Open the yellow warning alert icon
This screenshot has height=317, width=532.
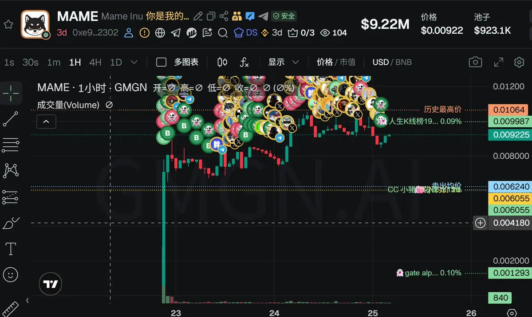(145, 33)
